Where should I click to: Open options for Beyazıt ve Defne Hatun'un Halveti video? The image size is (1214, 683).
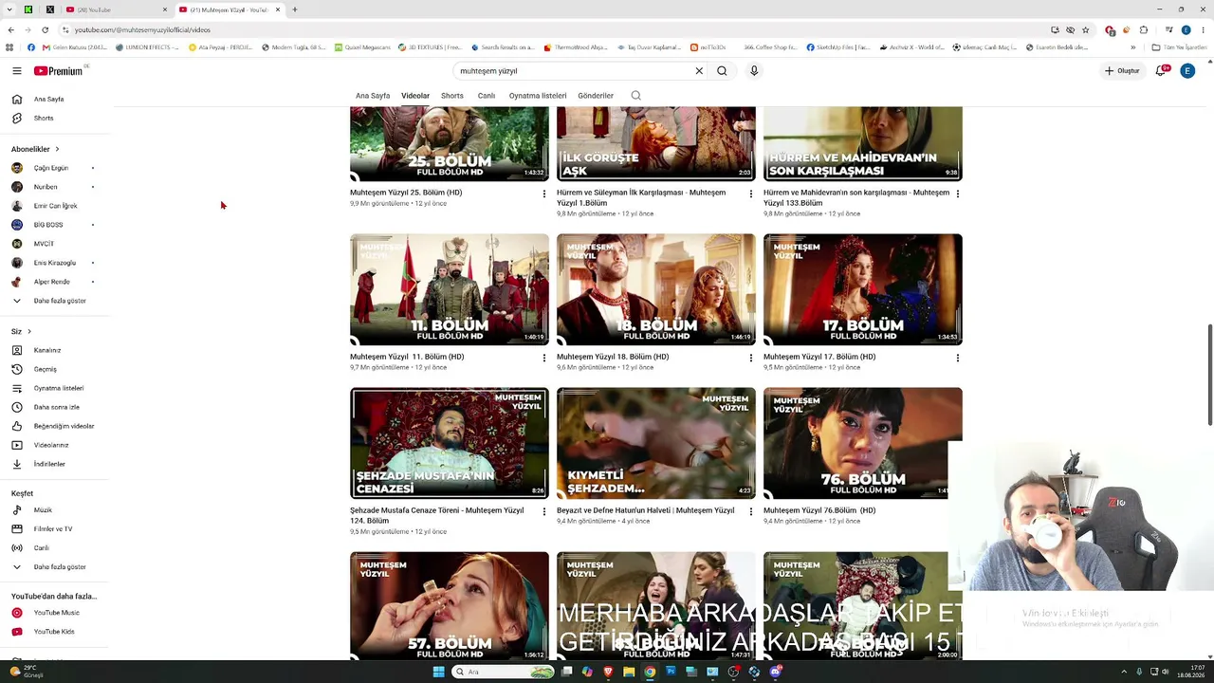coord(751,511)
